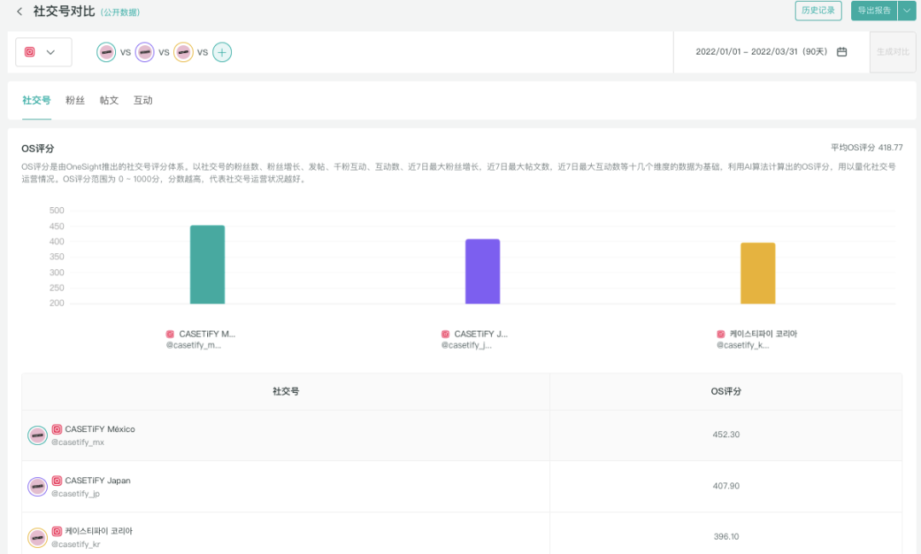Viewport: 921px width, 554px height.
Task: Click the CASETiFY M... chart axis label
Action: pyautogui.click(x=206, y=334)
